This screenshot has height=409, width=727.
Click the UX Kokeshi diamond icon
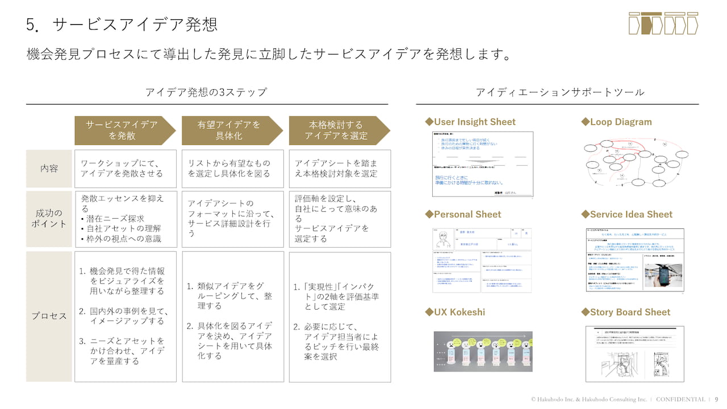(431, 312)
